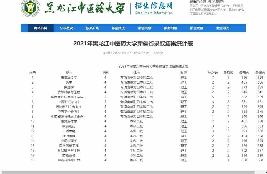Viewport: 267px width, 174px height.
Task: Select lowest score 358 in row 1
Action: [260, 78]
